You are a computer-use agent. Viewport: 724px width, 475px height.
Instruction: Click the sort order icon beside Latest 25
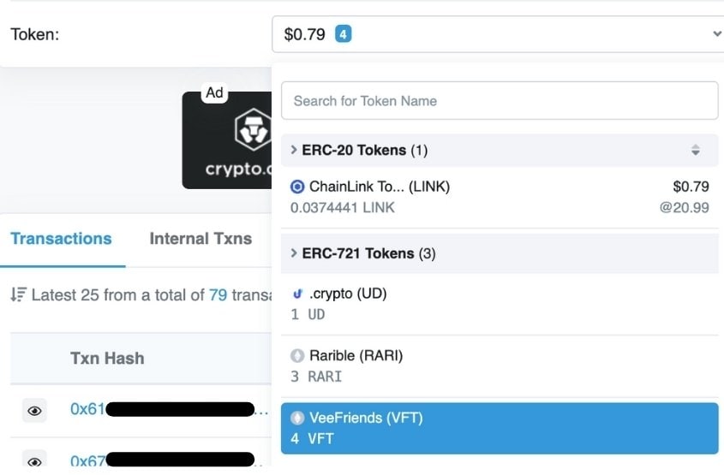[x=19, y=294]
